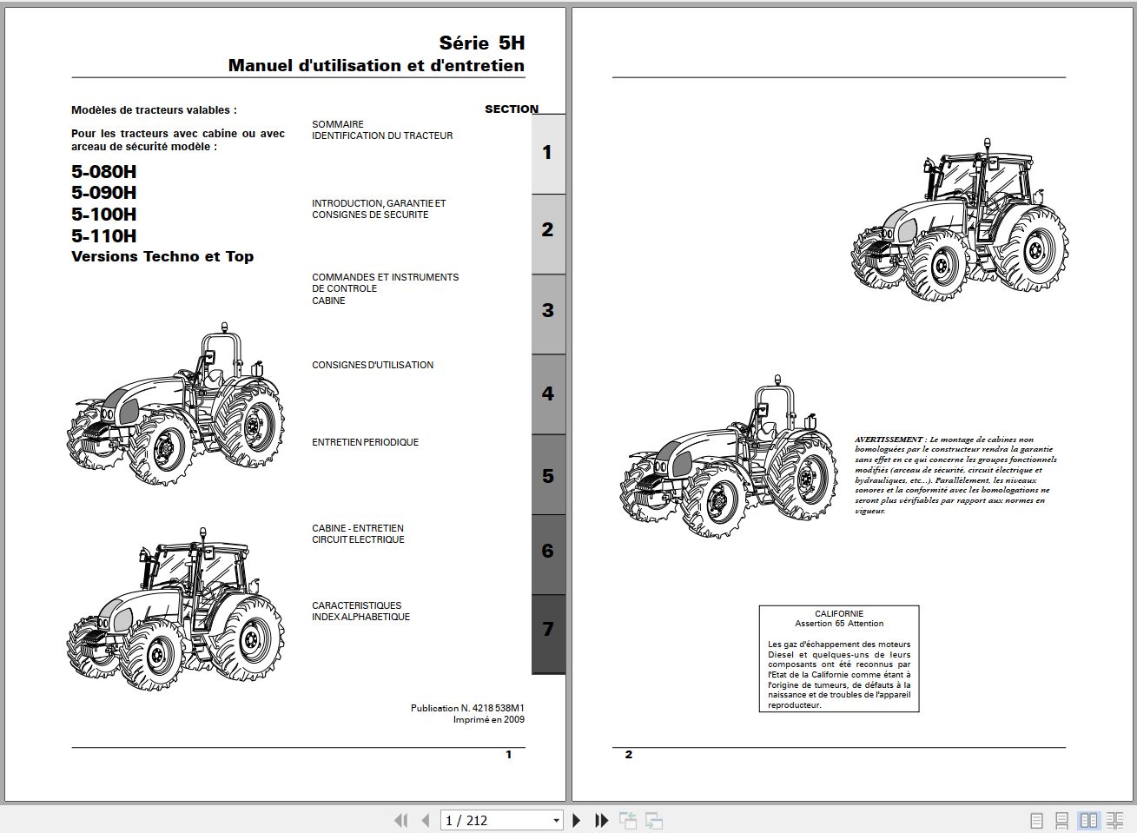1137x833 pixels.
Task: Click the CALIFORNIE Assertion 65 box
Action: pyautogui.click(x=839, y=659)
